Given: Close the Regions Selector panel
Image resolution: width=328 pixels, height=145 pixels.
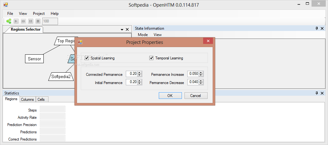Looking at the screenshot, I should pyautogui.click(x=127, y=29).
